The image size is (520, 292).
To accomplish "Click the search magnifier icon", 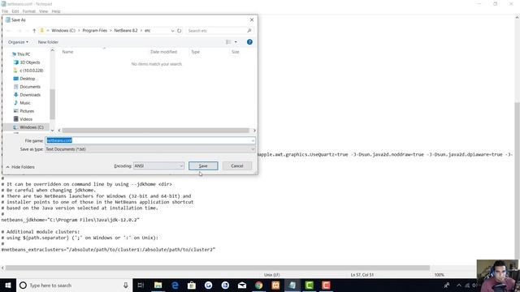I will tap(249, 31).
